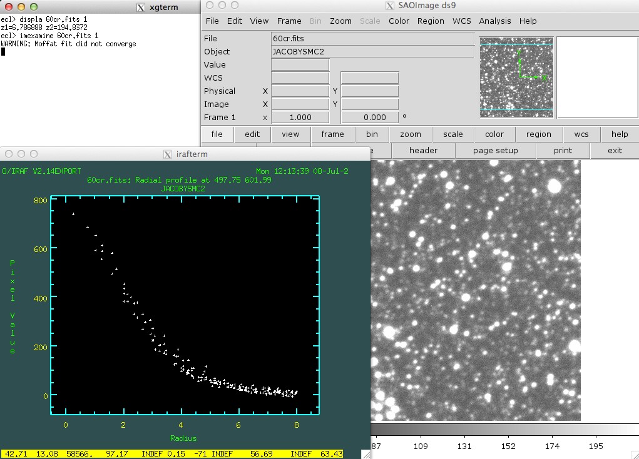Screen dimensions: 639x459
Task: Open the Region menu in ds9
Action: tap(431, 21)
